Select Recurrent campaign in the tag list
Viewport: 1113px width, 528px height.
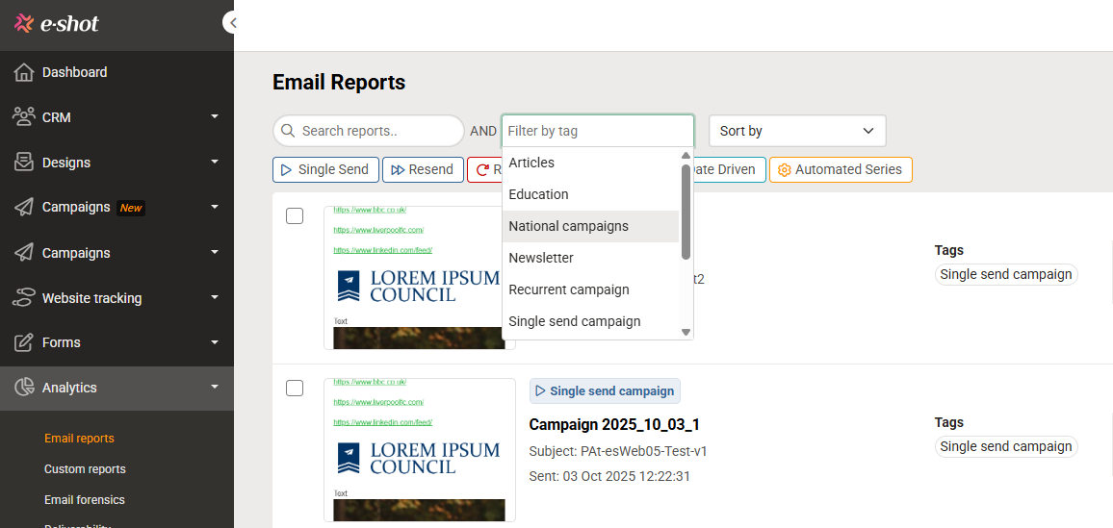click(590, 289)
